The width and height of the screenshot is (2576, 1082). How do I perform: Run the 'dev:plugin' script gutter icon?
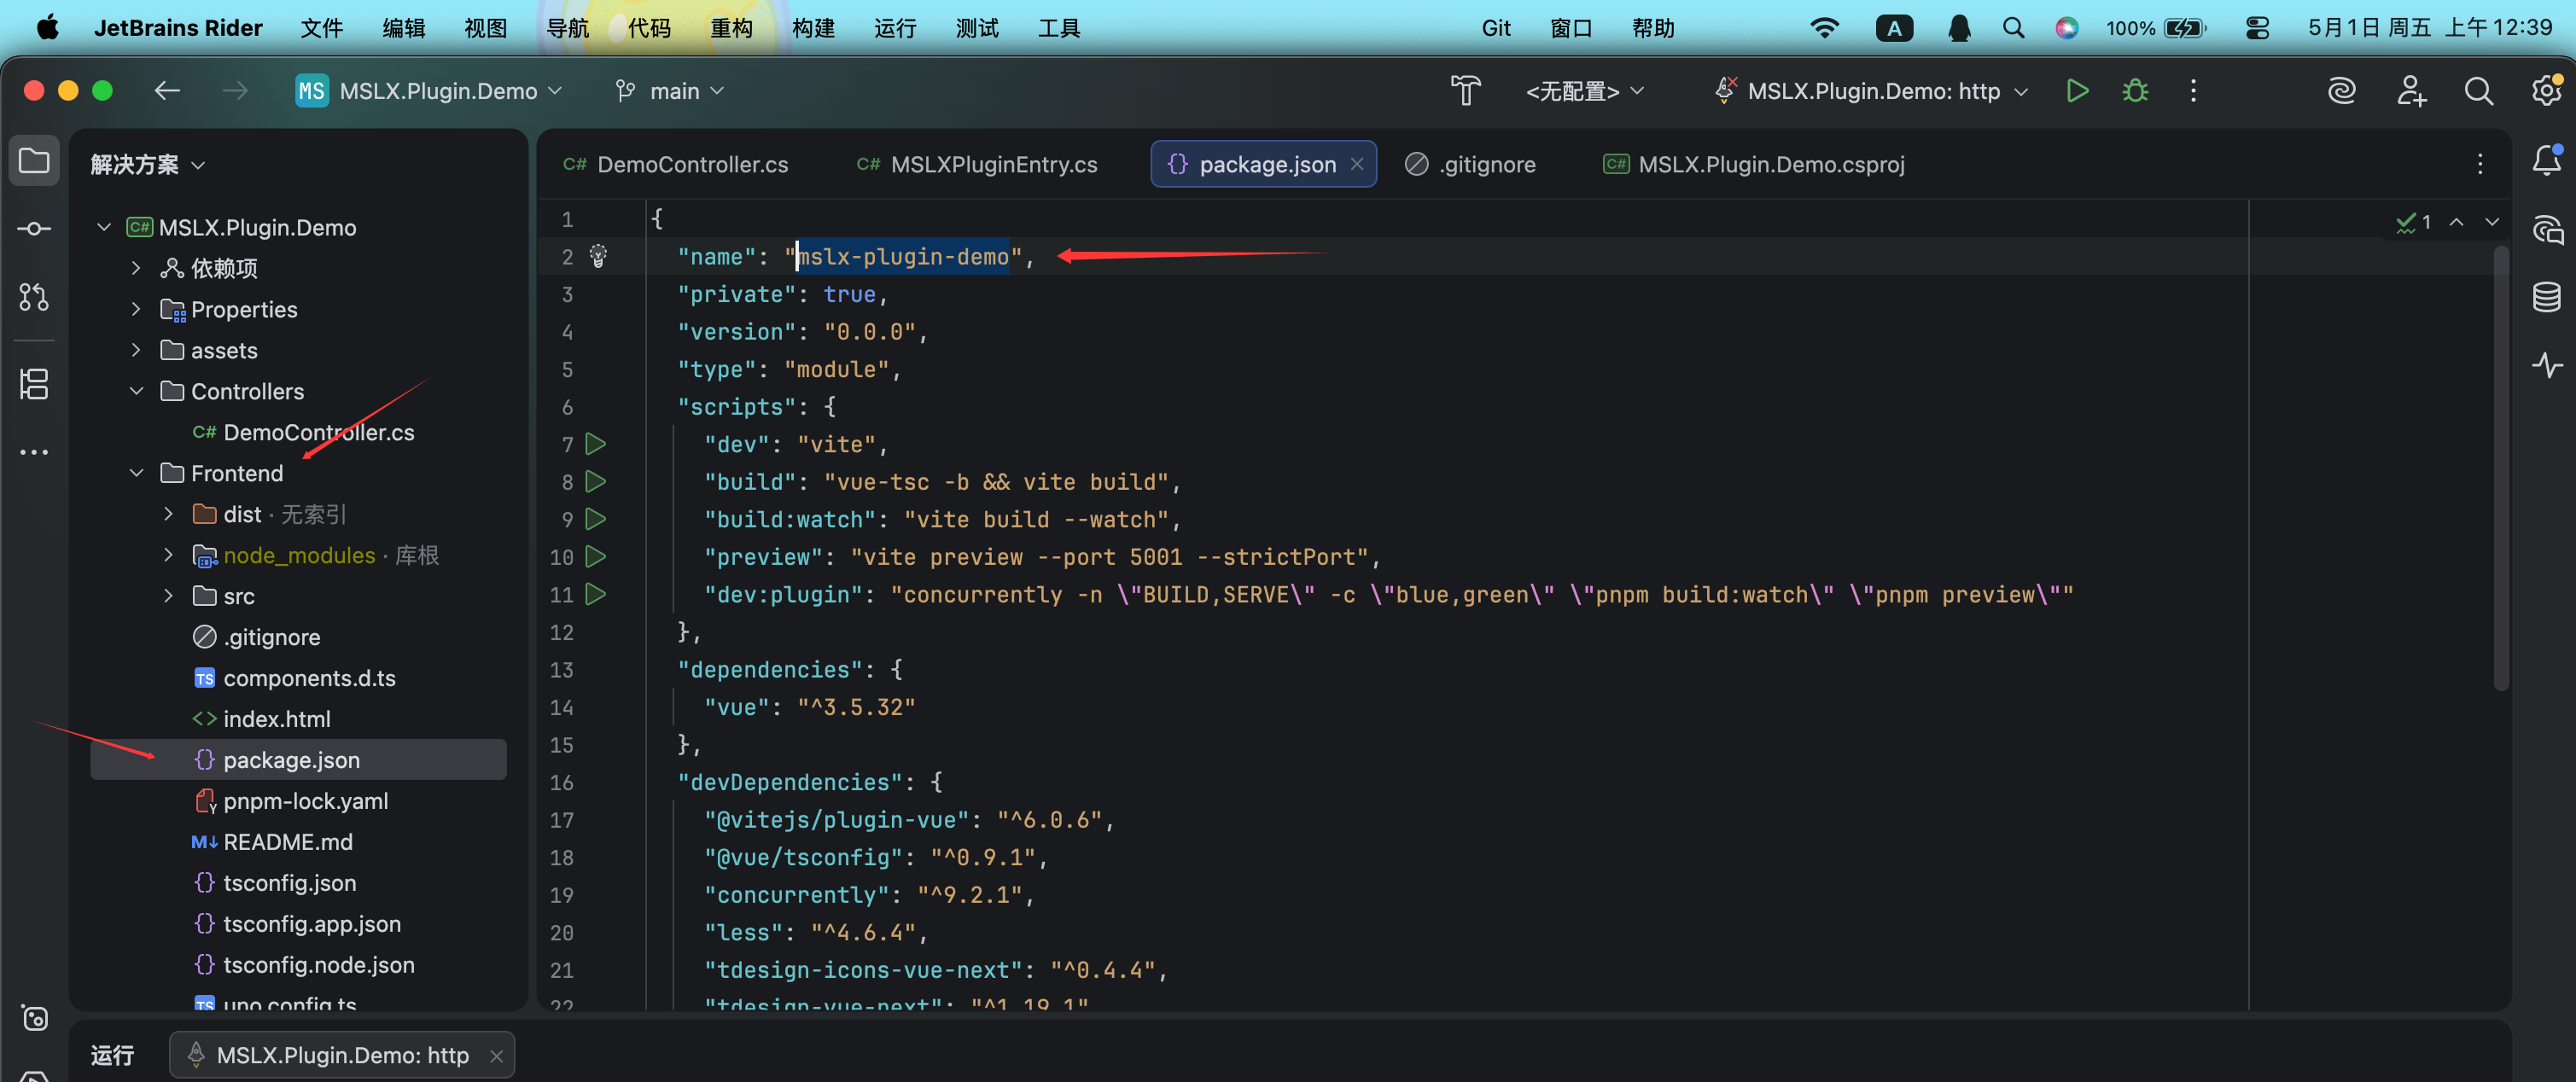pyautogui.click(x=596, y=594)
